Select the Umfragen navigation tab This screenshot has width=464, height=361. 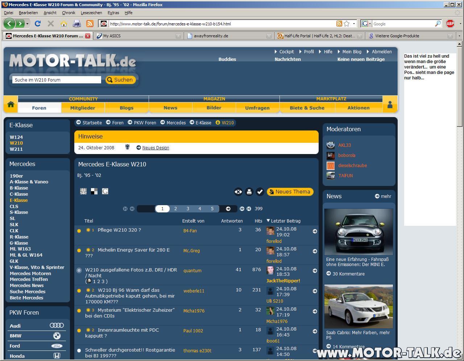click(257, 108)
